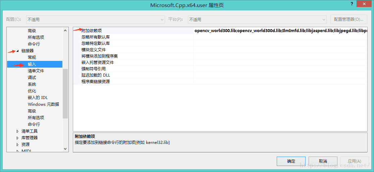
Task: Expand the 清单工具 tree node
Action: coord(18,131)
